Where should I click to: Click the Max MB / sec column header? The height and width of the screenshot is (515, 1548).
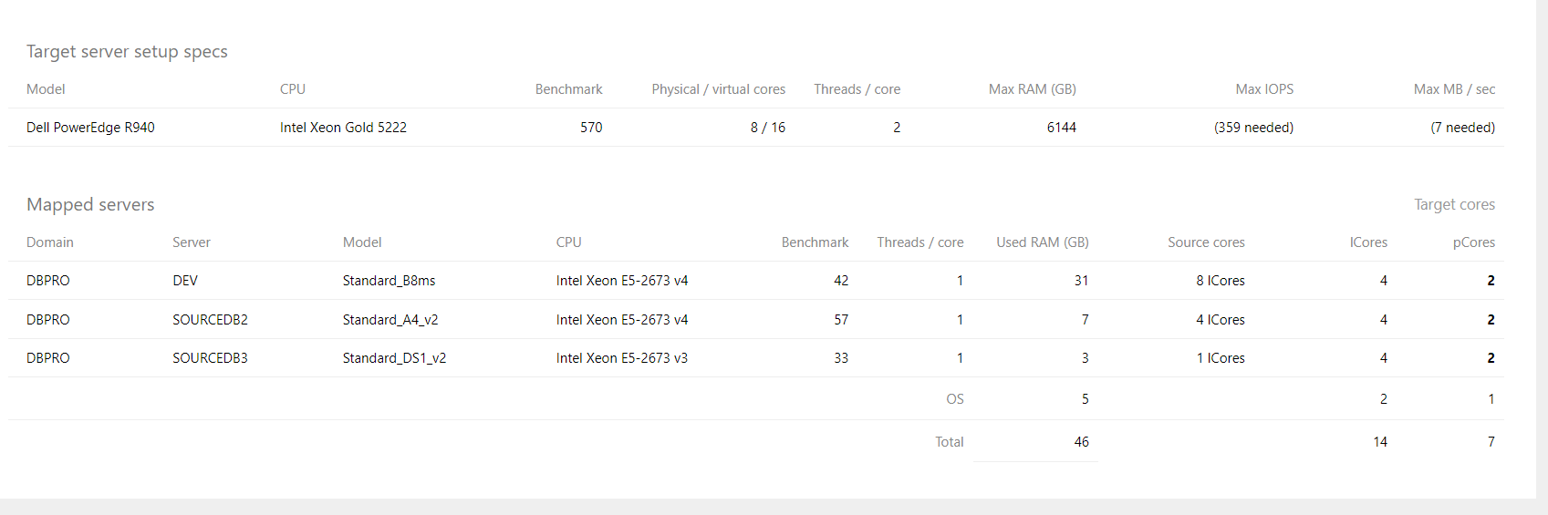[1454, 89]
